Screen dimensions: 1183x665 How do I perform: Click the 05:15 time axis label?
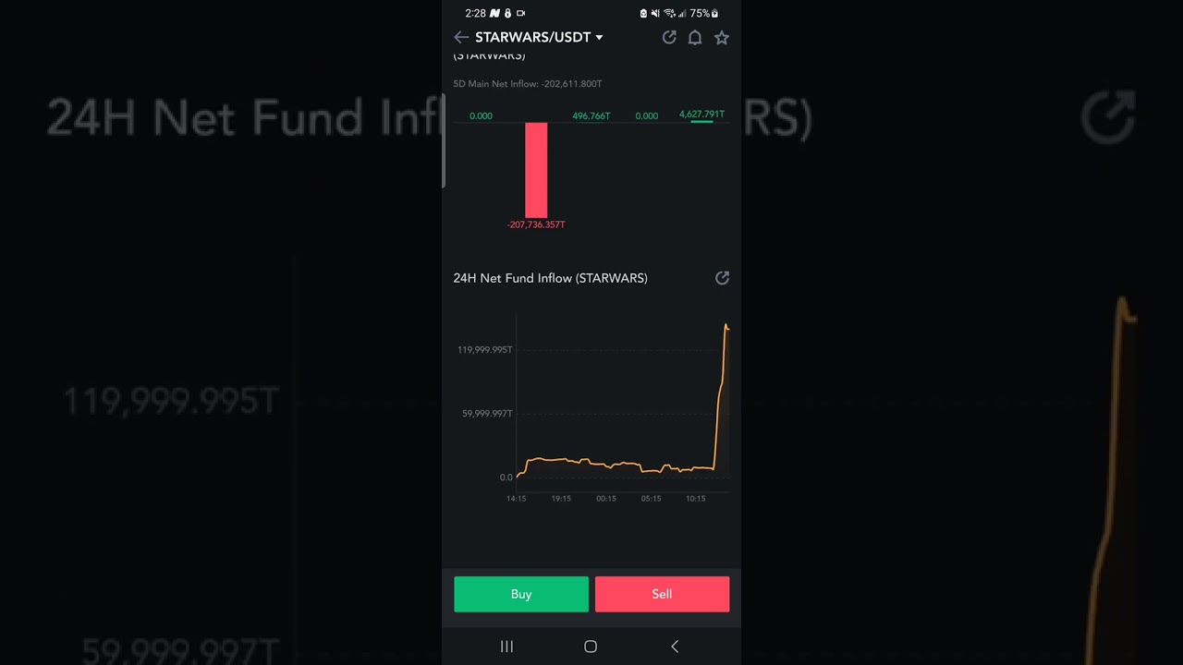coord(651,498)
